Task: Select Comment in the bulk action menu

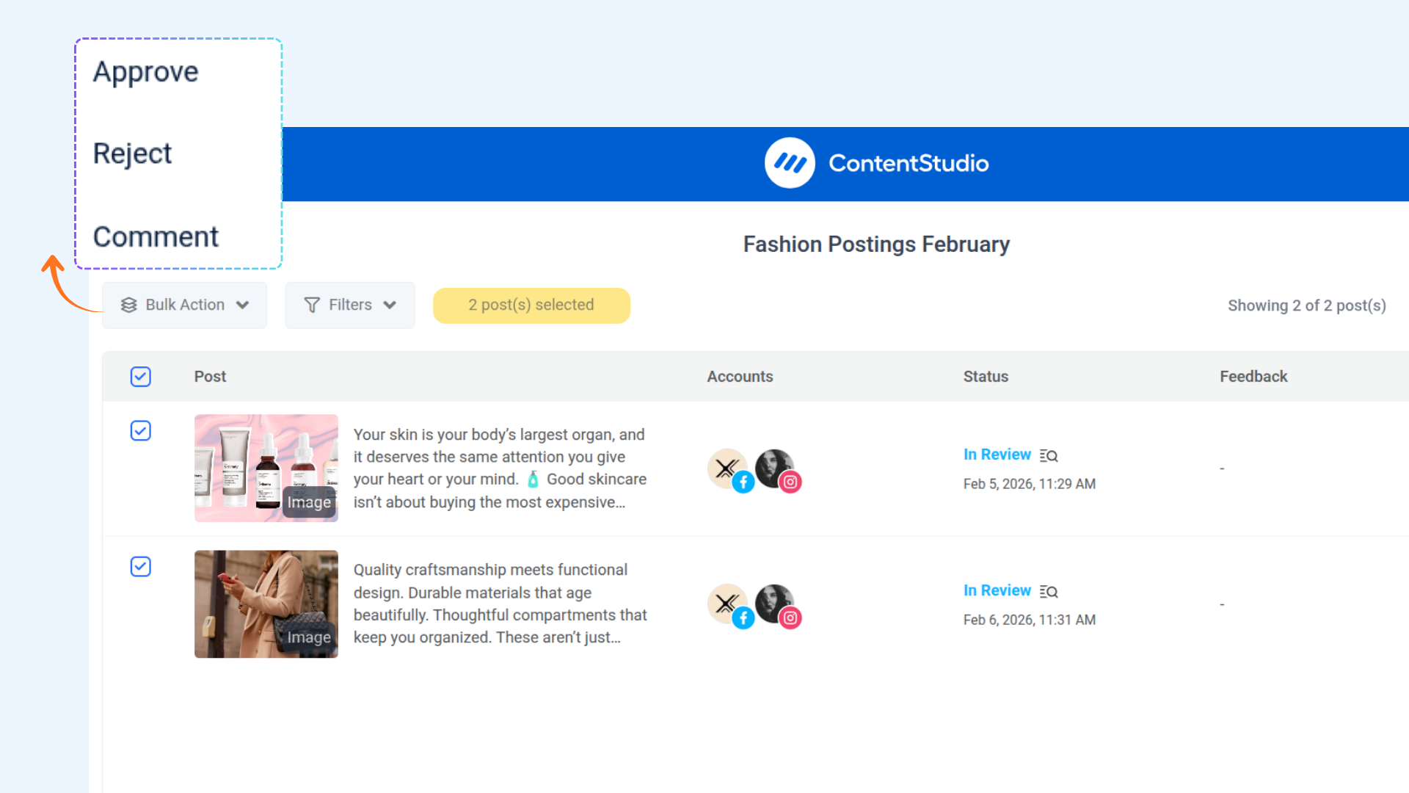Action: tap(156, 236)
